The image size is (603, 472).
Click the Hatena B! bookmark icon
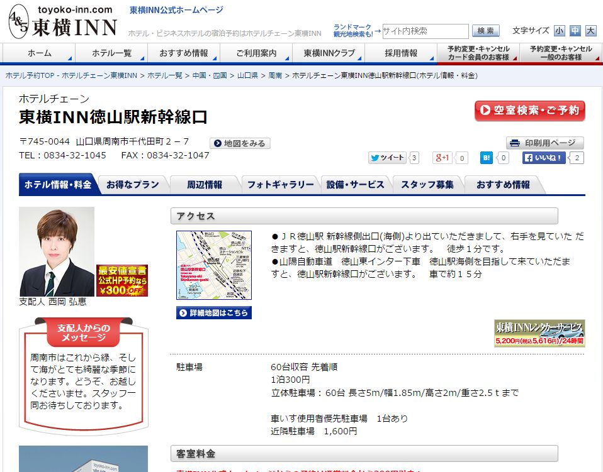(x=486, y=158)
